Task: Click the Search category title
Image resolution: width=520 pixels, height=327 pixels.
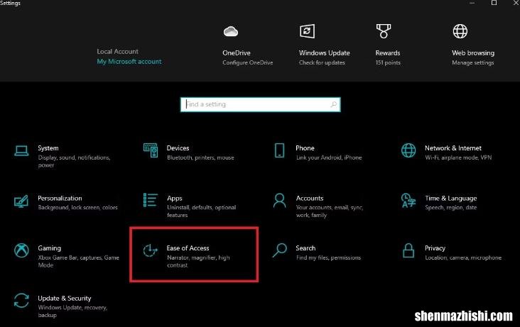Action: click(x=305, y=248)
